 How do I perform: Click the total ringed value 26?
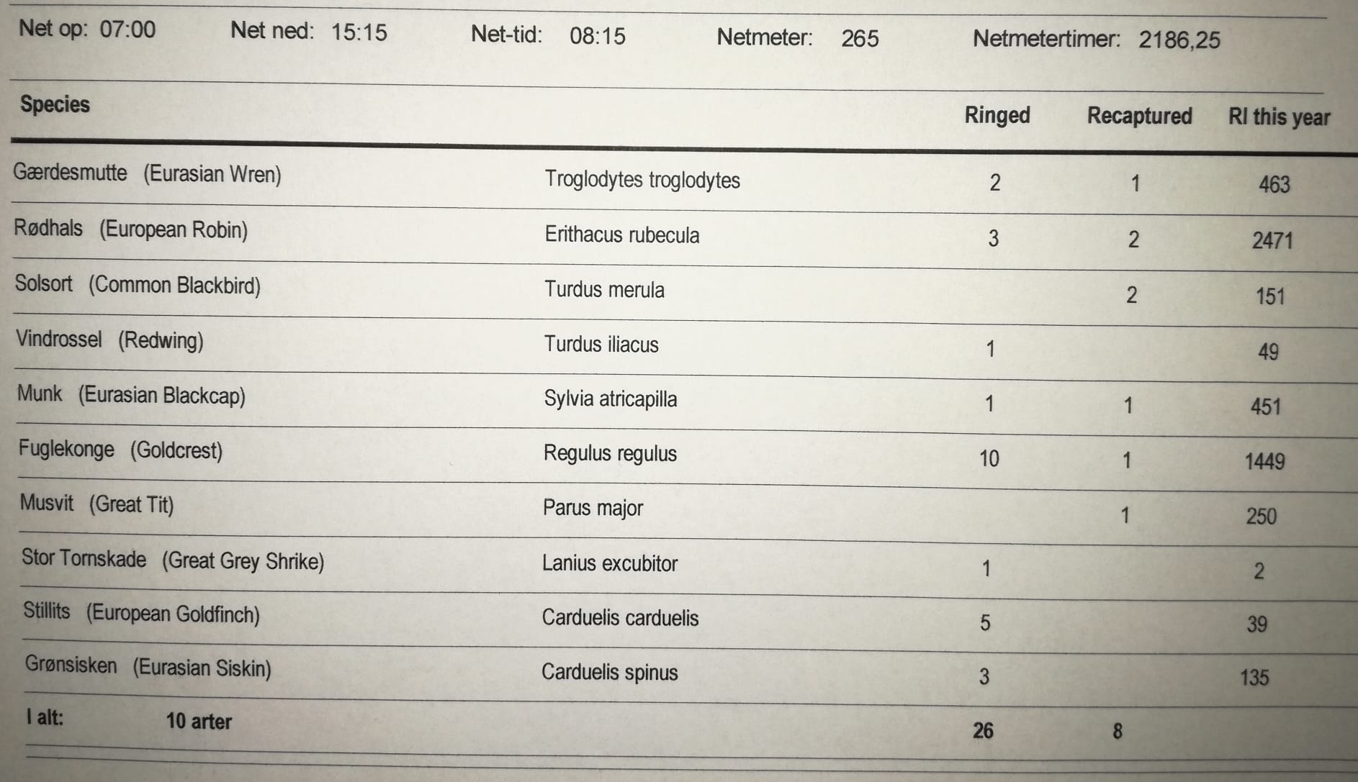983,731
